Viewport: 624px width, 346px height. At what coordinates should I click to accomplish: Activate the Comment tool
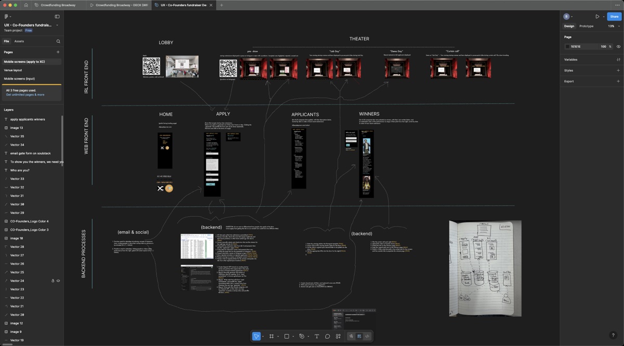tap(328, 336)
